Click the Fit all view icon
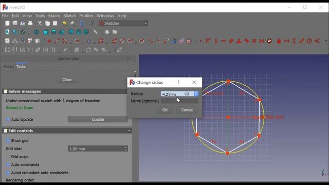The width and height of the screenshot is (329, 185). tap(7, 32)
